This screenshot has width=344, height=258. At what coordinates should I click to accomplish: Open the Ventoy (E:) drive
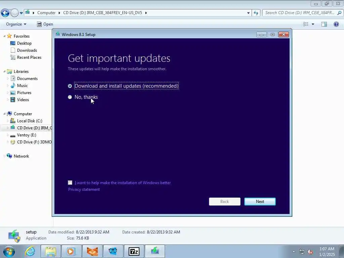(27, 135)
